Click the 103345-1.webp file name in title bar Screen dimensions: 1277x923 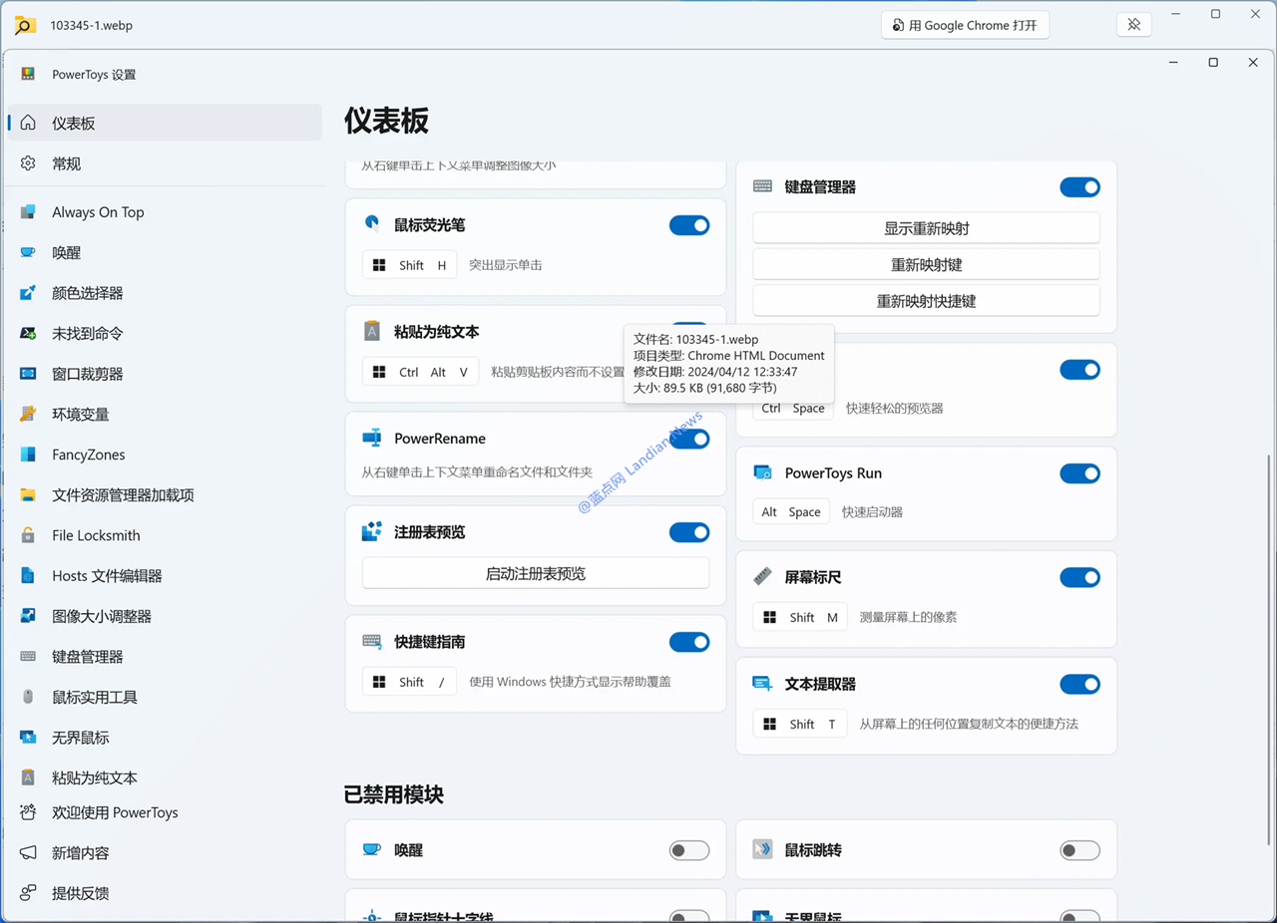(91, 25)
